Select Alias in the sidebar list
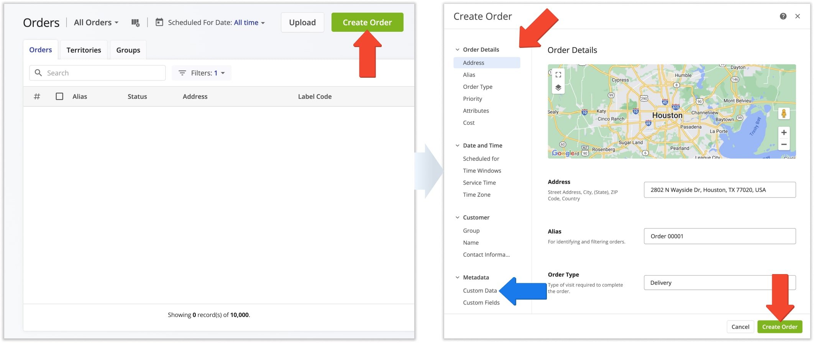814x343 pixels. pos(469,75)
